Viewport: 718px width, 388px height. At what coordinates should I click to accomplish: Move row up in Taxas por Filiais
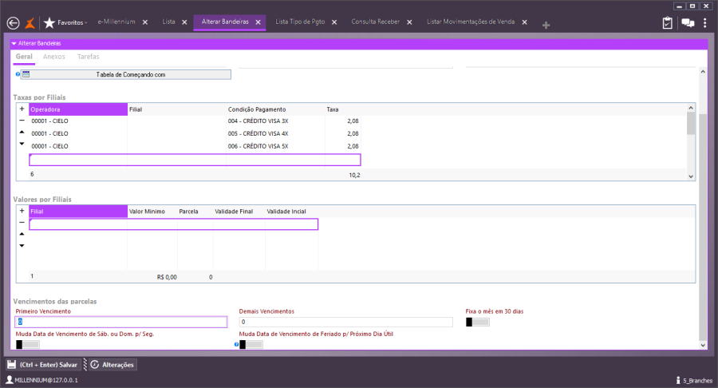point(22,132)
